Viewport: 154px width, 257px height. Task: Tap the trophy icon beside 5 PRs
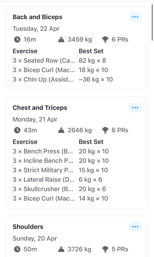[105, 249]
